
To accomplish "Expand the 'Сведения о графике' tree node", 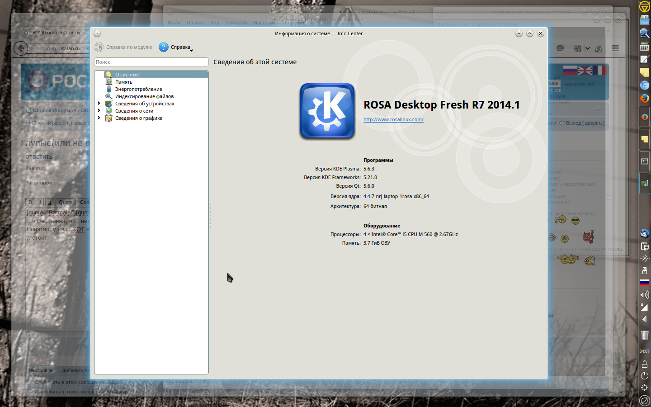I will [x=99, y=118].
